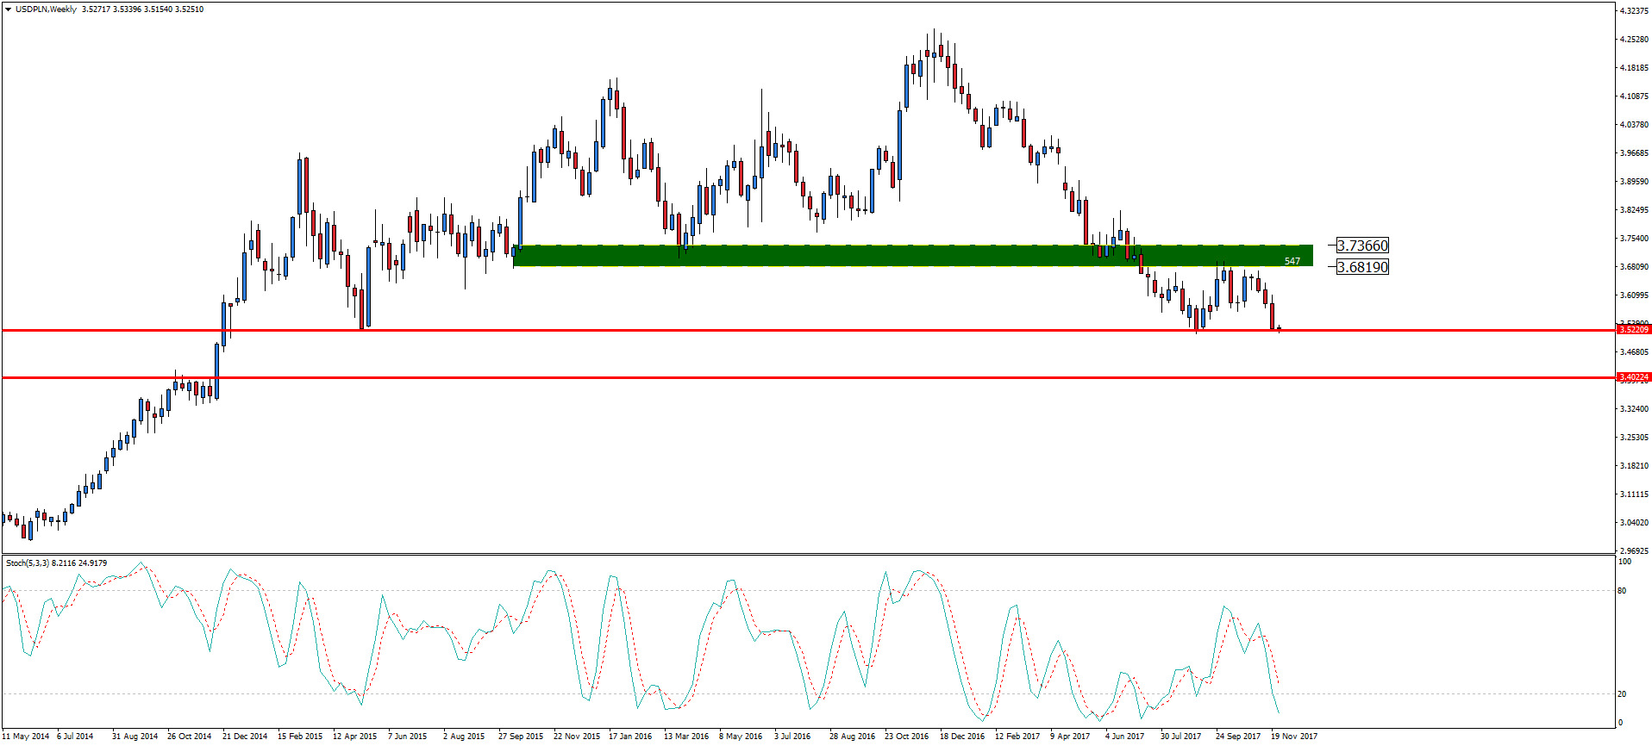Click the 13 Mar 2016 date label
Viewport: 1652px width, 746px height.
686,737
